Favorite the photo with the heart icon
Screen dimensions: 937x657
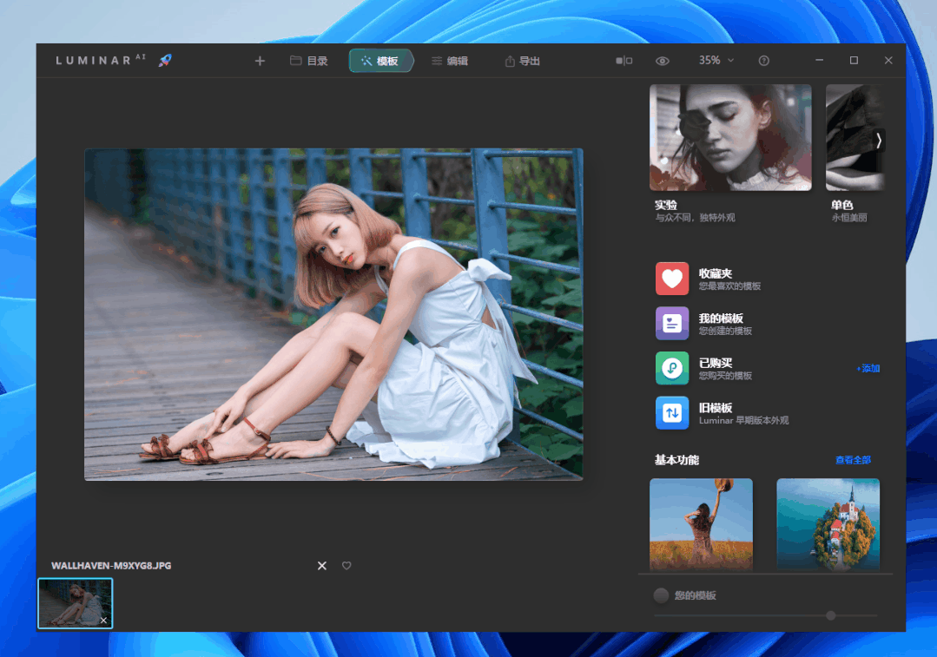[346, 566]
